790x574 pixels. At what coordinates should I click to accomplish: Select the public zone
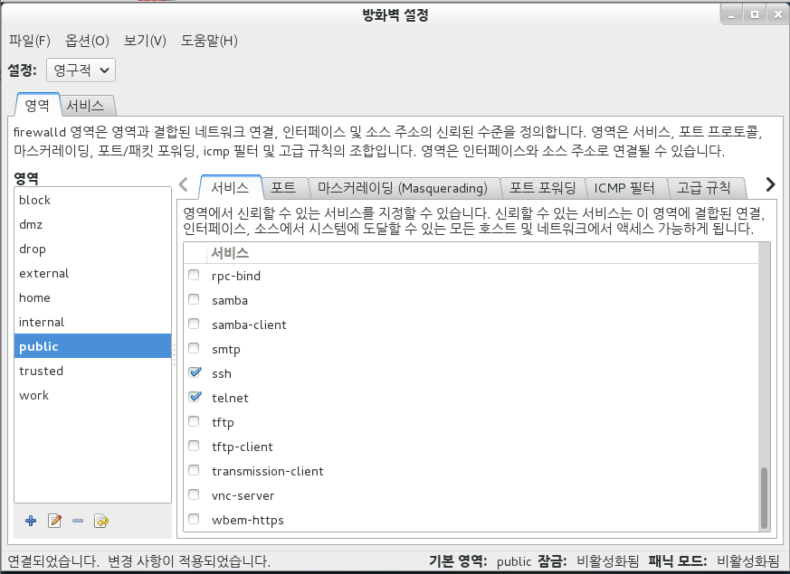(x=92, y=346)
